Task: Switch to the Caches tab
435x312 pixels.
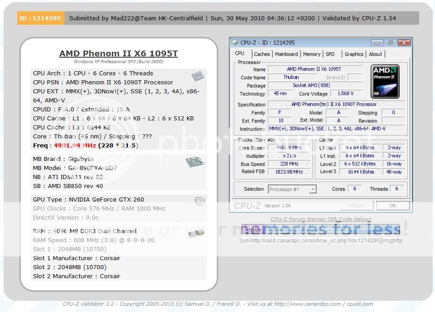Action: pyautogui.click(x=262, y=54)
